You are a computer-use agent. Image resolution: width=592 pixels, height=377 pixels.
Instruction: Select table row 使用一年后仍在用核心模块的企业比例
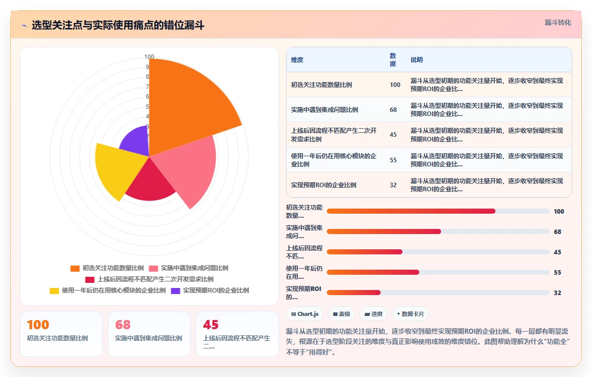pyautogui.click(x=429, y=160)
